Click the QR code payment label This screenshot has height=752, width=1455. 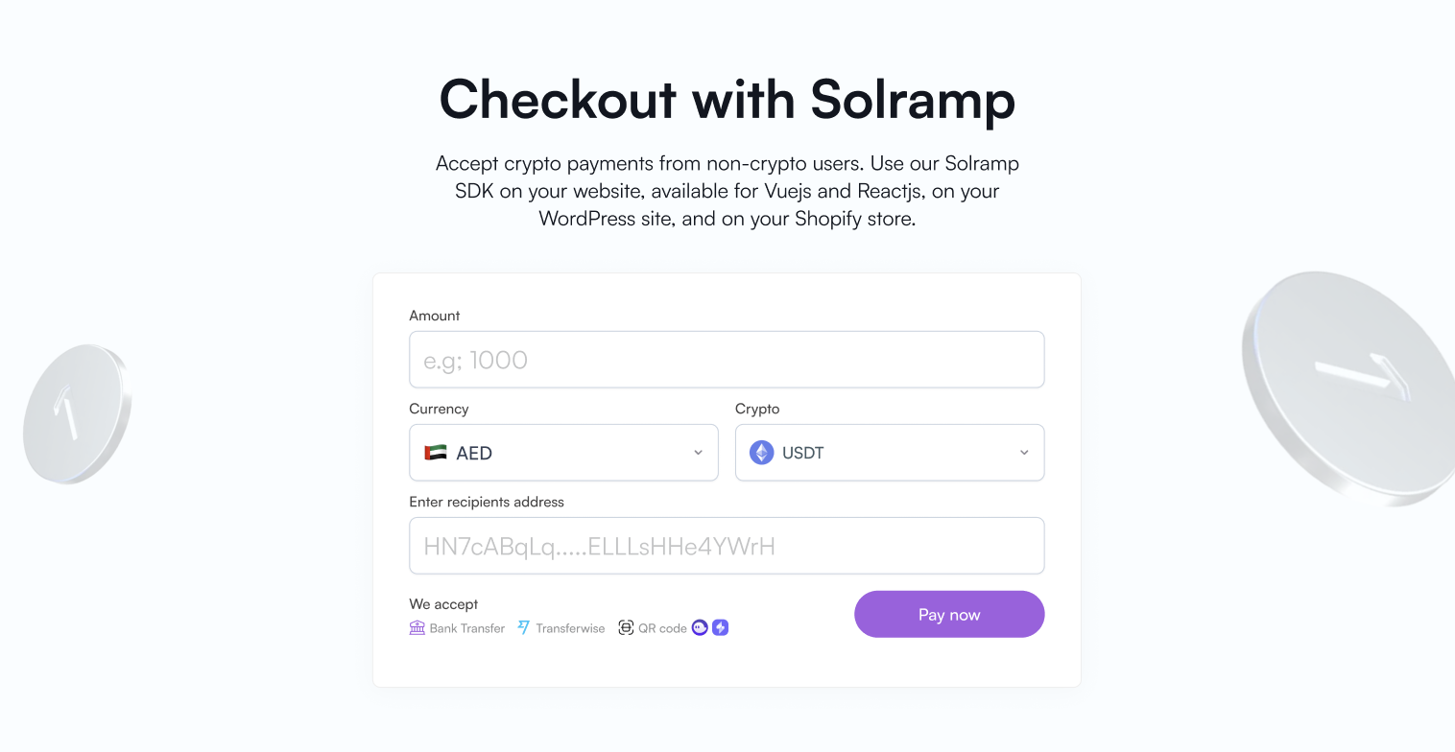pos(664,628)
